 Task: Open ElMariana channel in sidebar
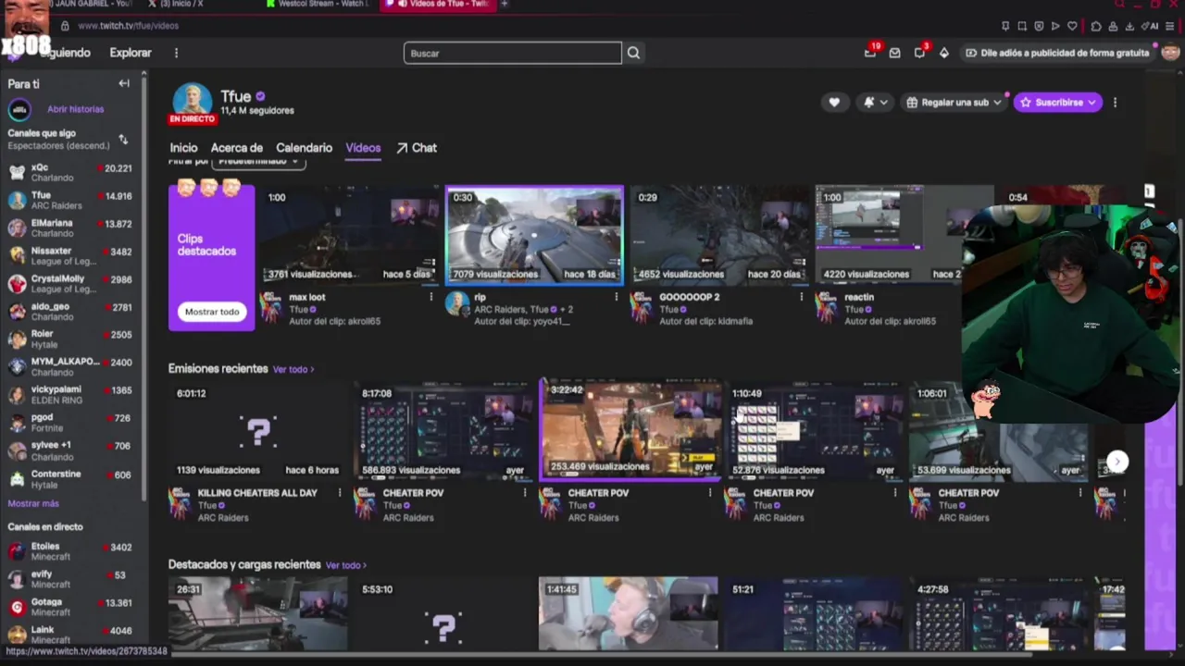pos(70,228)
